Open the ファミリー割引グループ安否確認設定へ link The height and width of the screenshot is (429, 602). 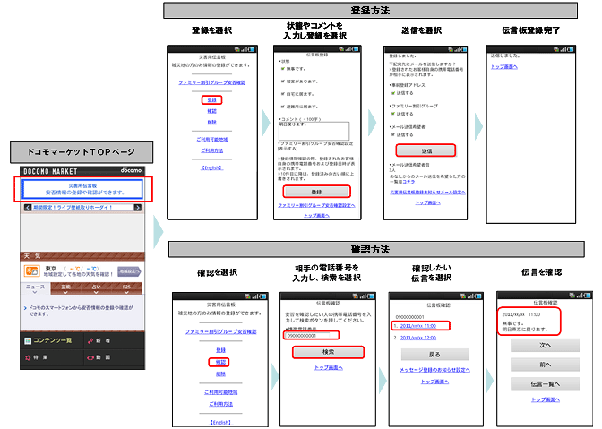click(x=316, y=206)
